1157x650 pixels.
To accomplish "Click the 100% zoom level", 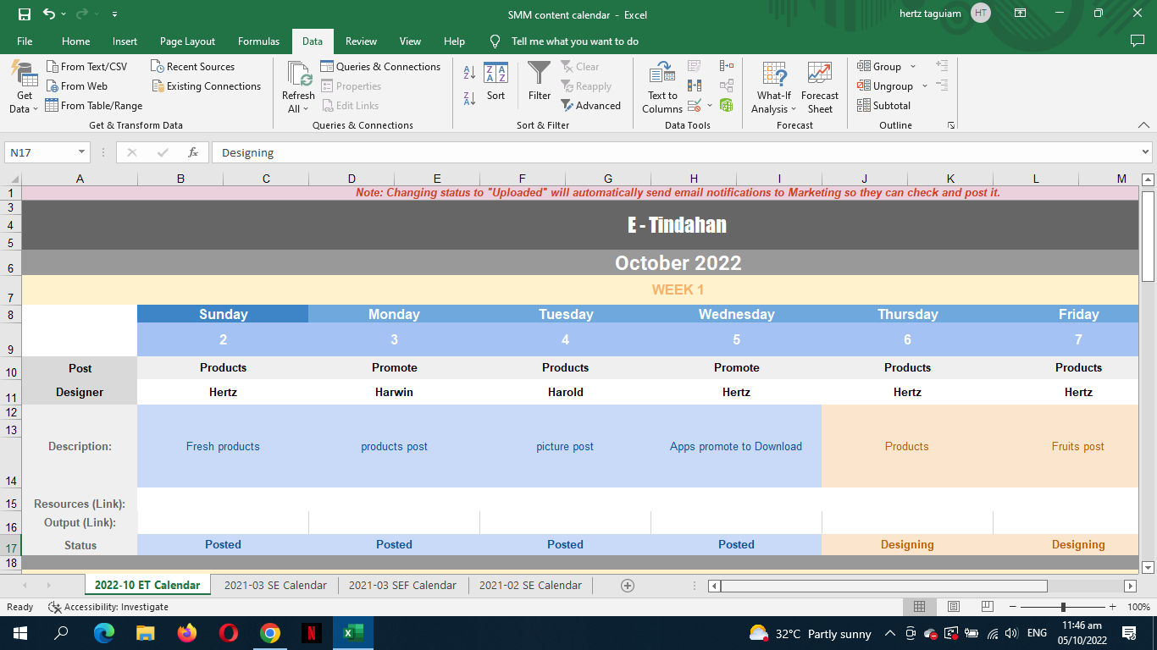I will pyautogui.click(x=1138, y=607).
